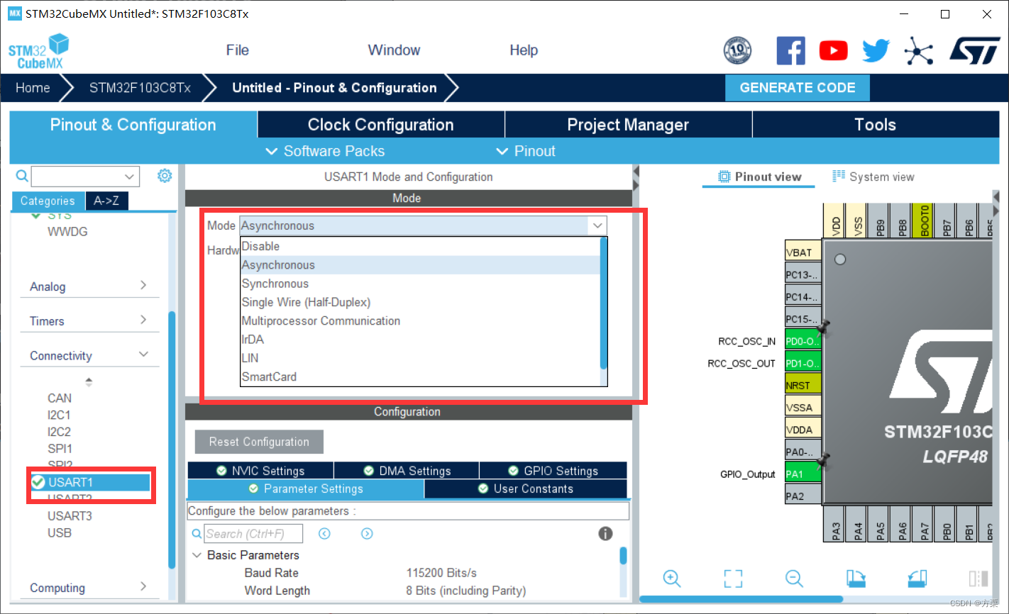The width and height of the screenshot is (1009, 614).
Task: Open the File menu
Action: coord(237,50)
